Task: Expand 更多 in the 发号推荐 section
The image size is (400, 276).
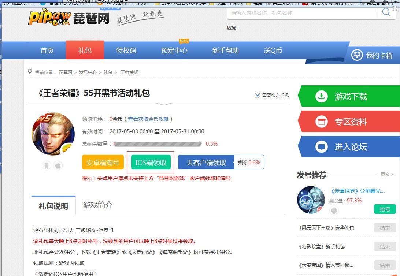Action: point(385,175)
